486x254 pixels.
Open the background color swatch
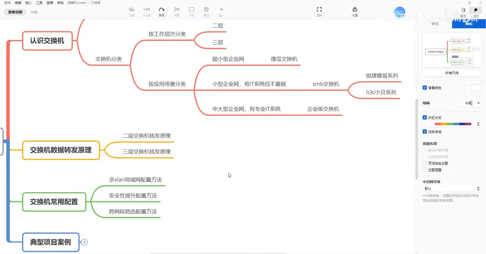tap(476, 88)
